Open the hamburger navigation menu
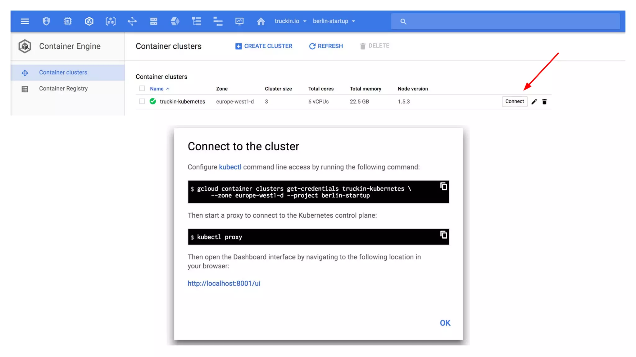636x357 pixels. 25,21
